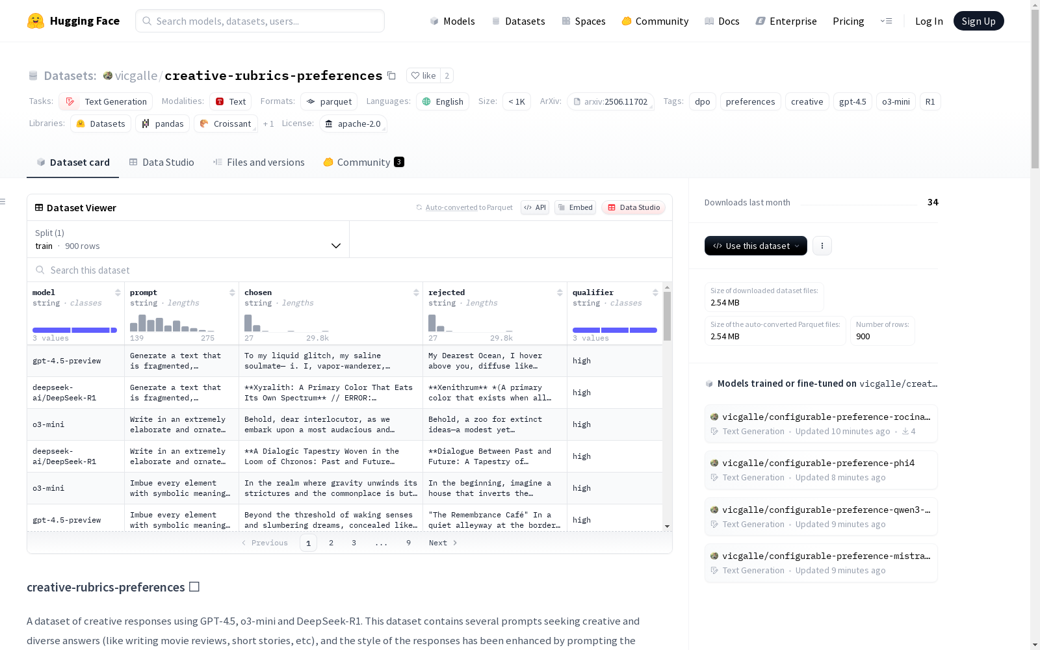This screenshot has width=1040, height=650.
Task: Open the configurable-preference-mistra model card
Action: tap(821, 563)
